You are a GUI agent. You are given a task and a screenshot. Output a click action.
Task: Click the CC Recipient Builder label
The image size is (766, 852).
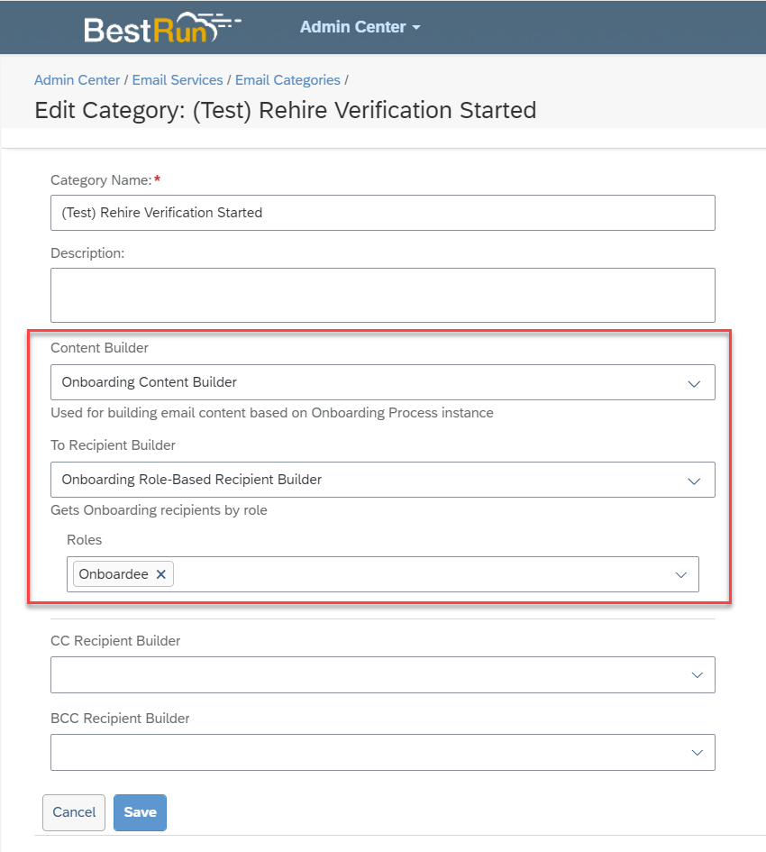click(x=115, y=641)
